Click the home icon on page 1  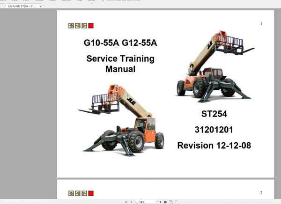(71, 26)
